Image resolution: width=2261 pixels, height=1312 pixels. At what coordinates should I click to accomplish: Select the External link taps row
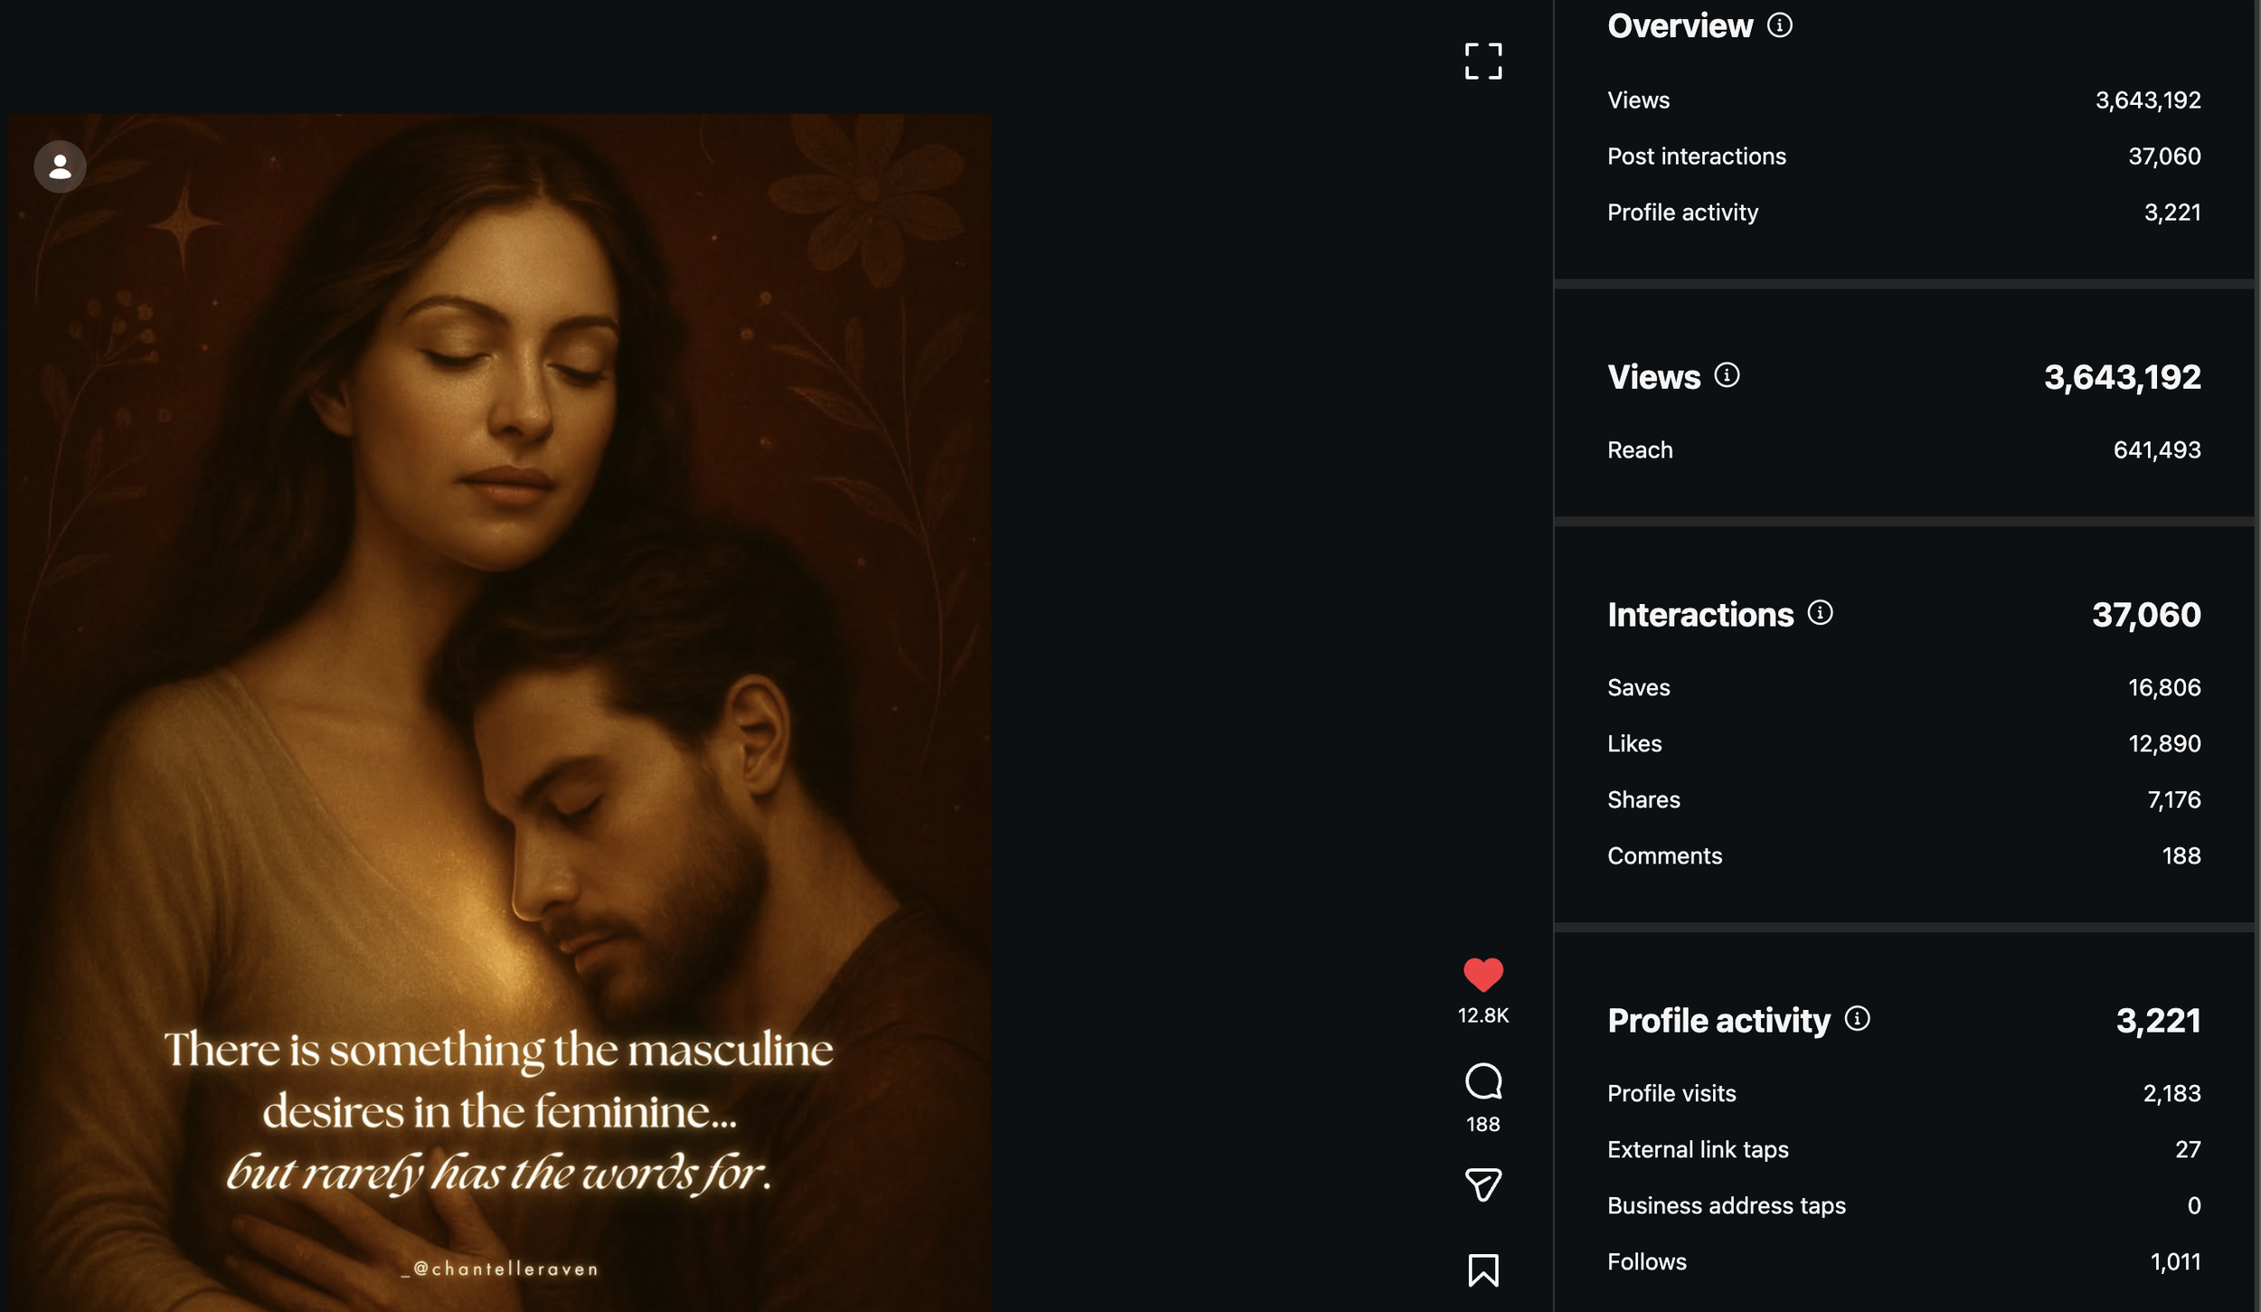tap(1903, 1150)
